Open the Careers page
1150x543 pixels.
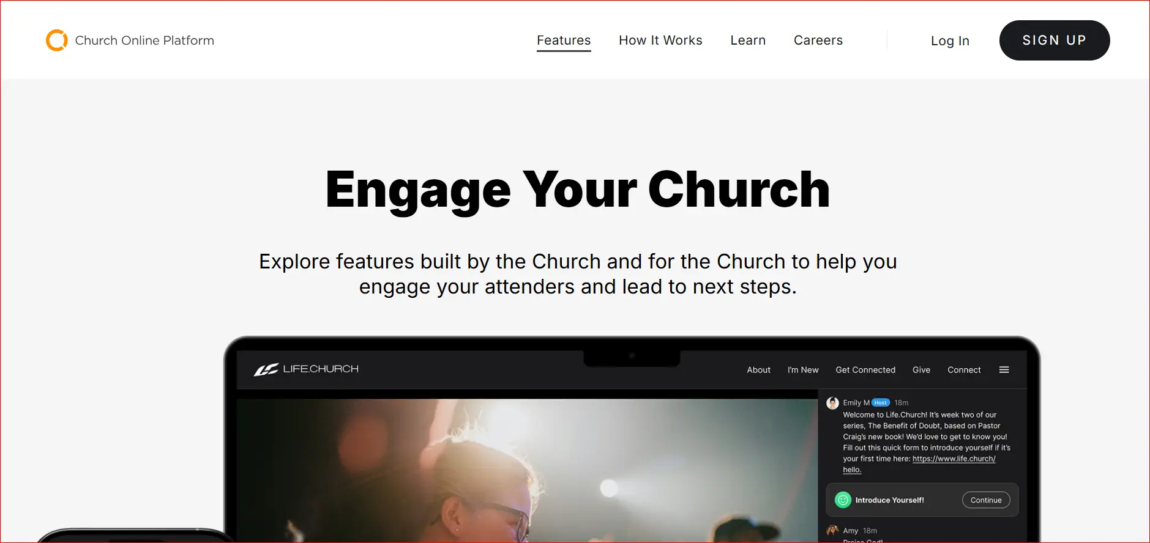[818, 40]
